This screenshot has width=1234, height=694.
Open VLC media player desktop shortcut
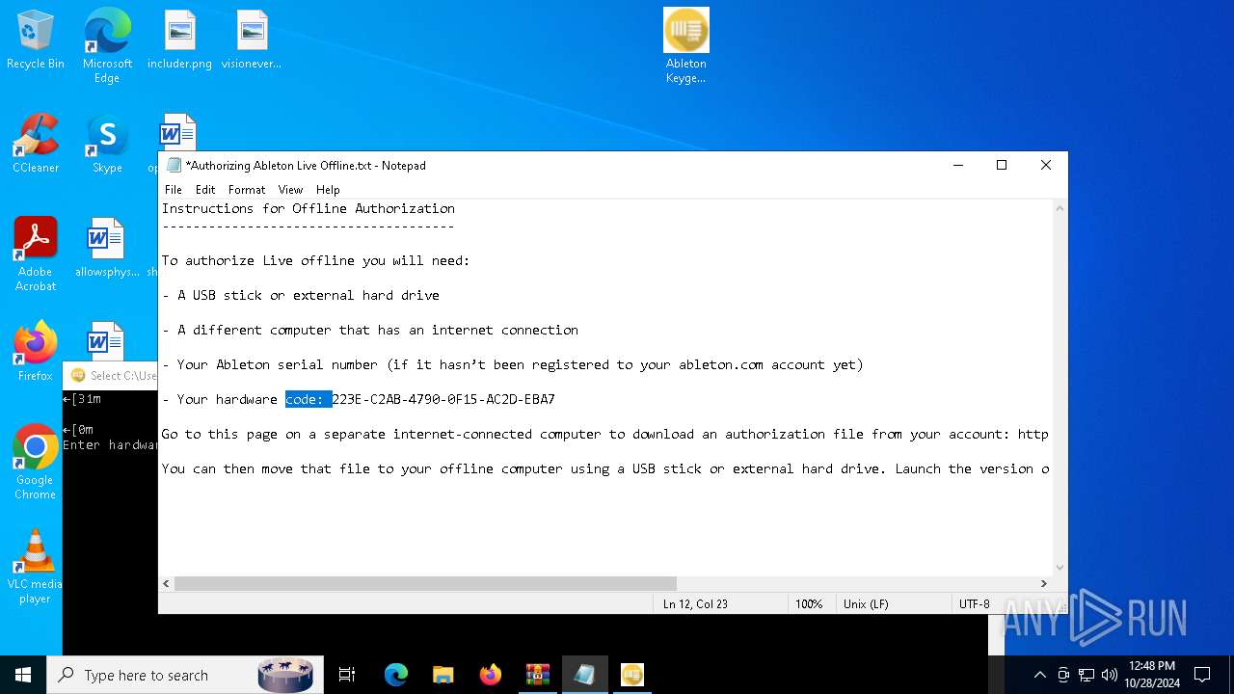coord(36,566)
